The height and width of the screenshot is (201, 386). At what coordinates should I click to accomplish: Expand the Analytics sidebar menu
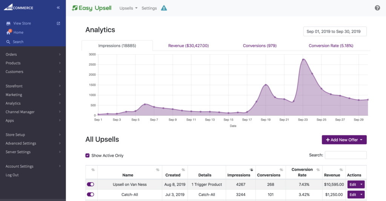tap(33, 103)
